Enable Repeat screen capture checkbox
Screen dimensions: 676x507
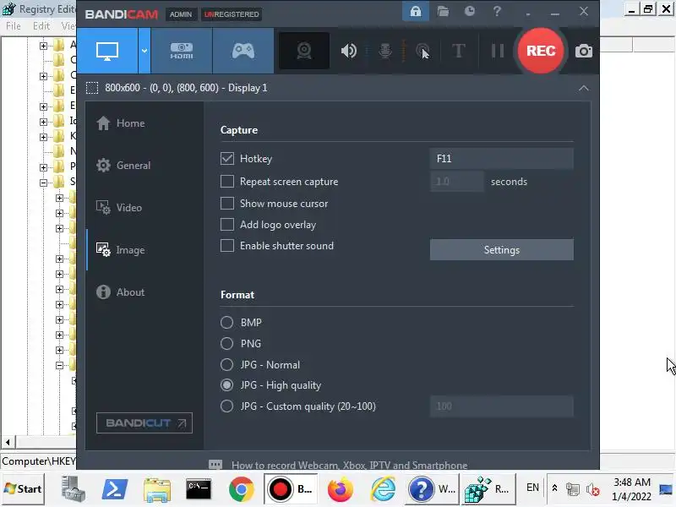(227, 182)
